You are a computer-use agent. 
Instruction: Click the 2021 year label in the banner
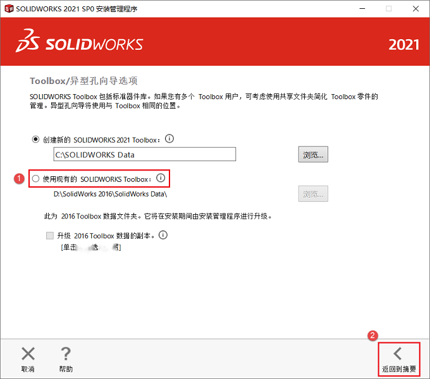[x=403, y=45]
